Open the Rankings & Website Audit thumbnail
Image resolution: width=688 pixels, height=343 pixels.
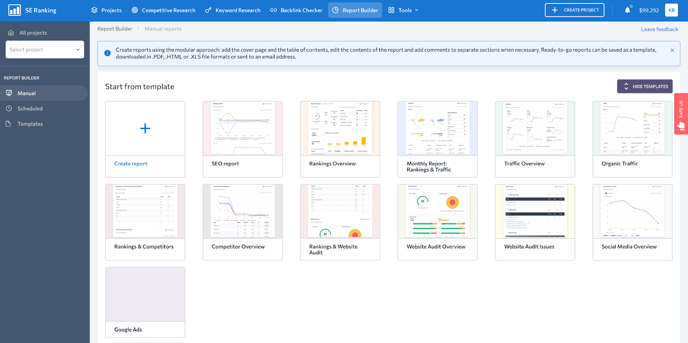(x=340, y=211)
